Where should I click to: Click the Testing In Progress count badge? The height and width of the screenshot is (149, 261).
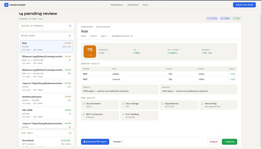tap(70, 26)
